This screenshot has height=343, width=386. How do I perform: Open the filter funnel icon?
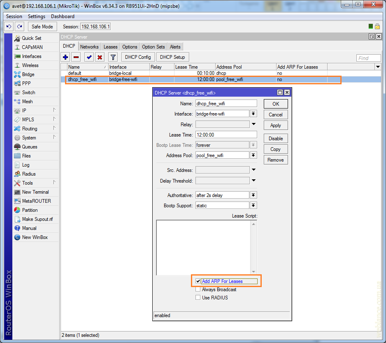[x=113, y=57]
